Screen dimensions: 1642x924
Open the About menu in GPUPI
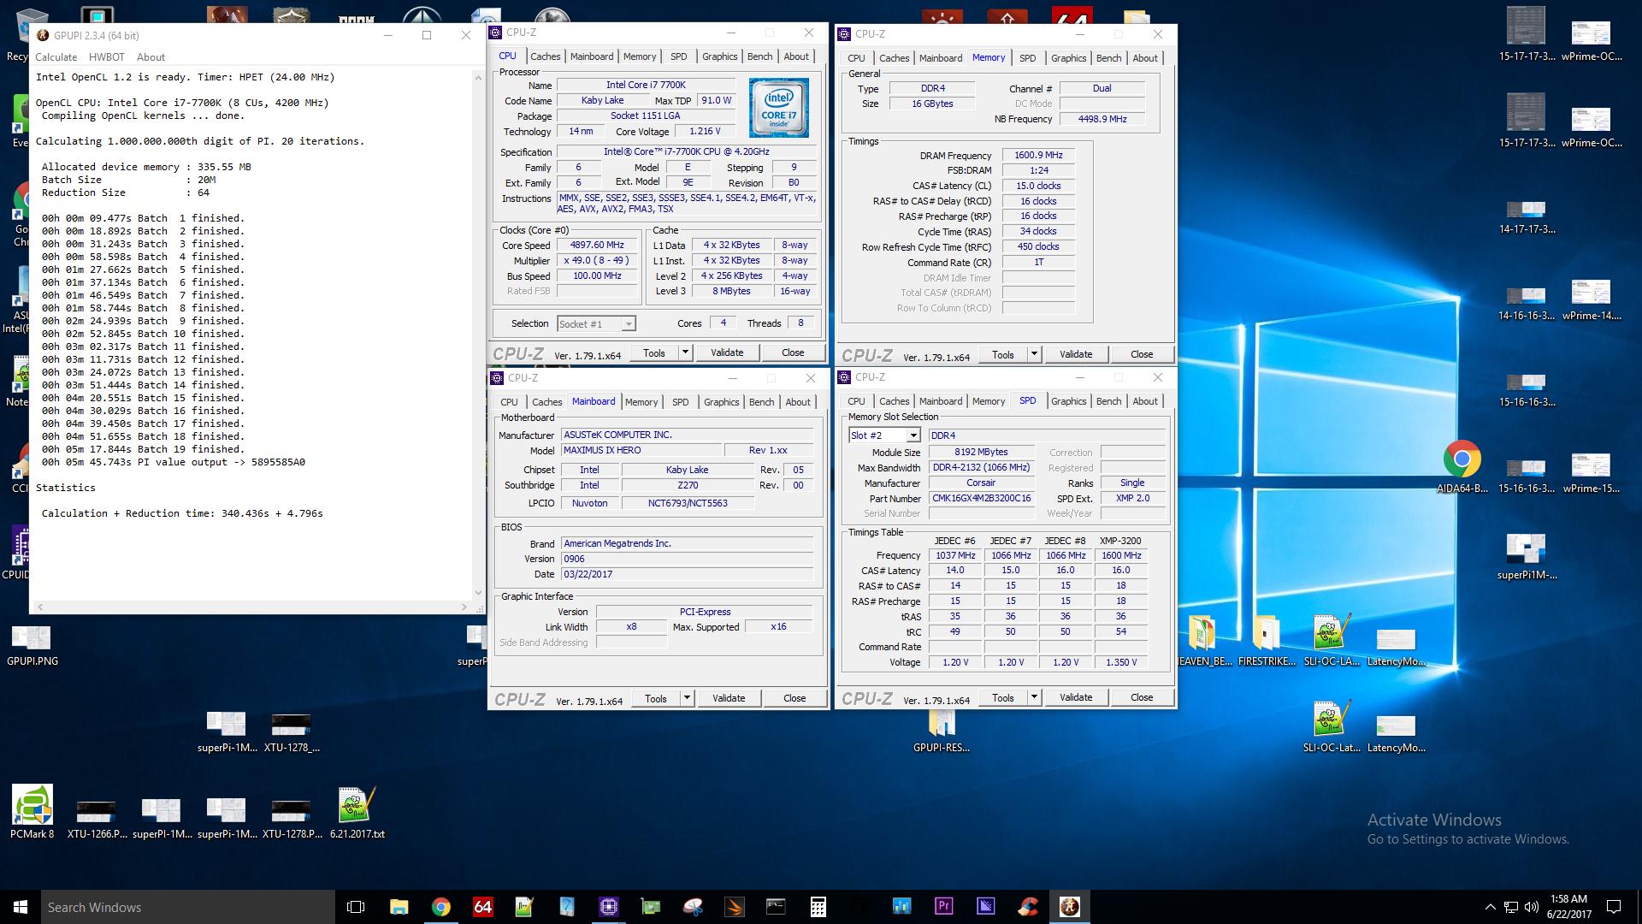[151, 57]
